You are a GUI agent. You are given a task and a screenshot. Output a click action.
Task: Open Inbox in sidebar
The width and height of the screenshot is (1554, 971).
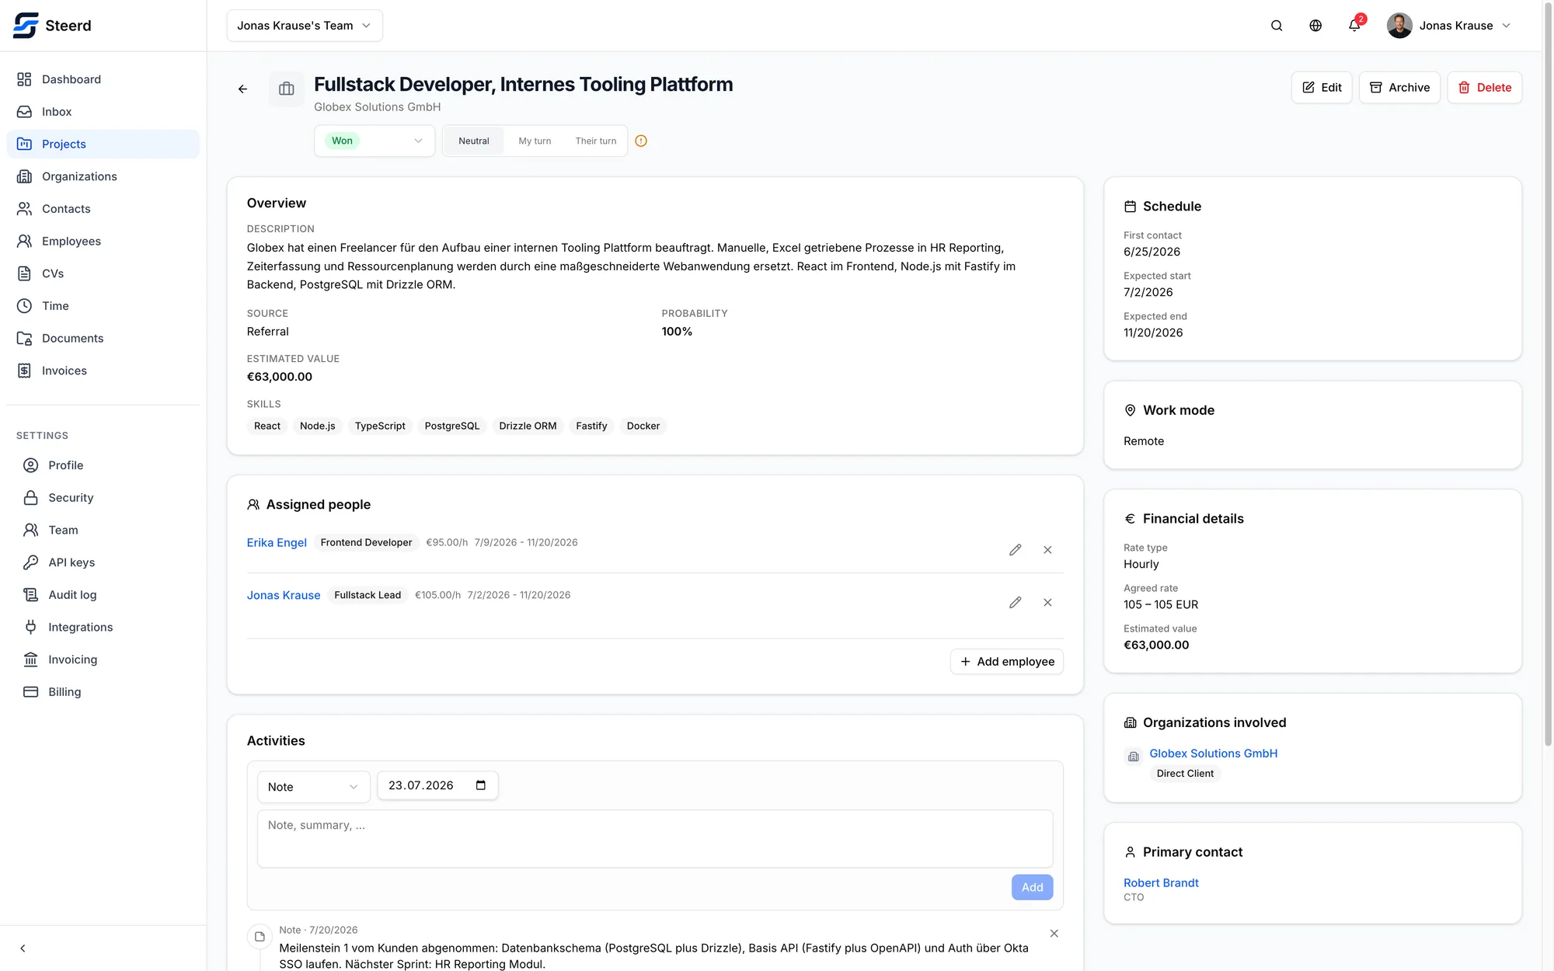tap(103, 112)
